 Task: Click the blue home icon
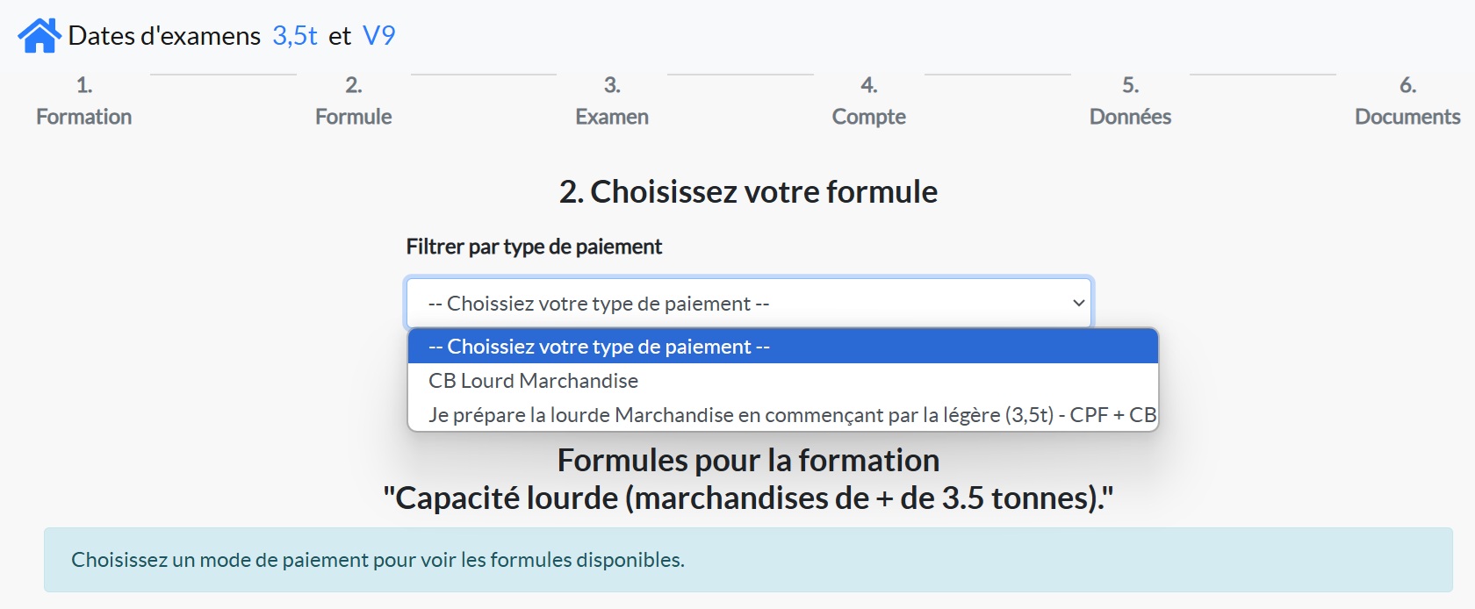[39, 36]
